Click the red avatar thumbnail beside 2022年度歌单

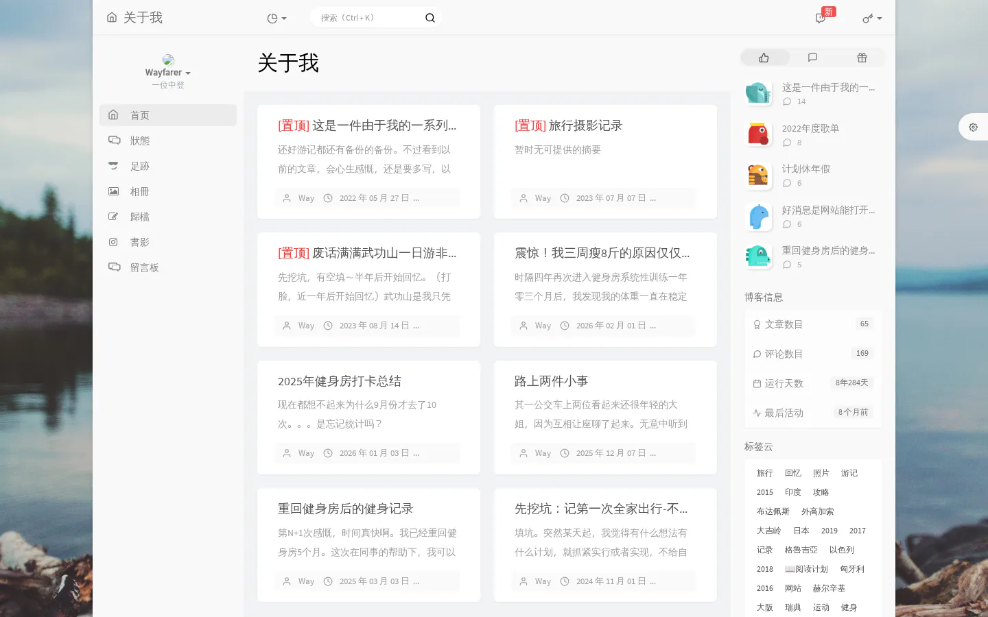(x=759, y=134)
